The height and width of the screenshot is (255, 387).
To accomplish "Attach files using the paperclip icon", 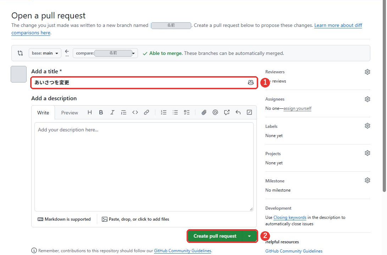I will pos(204,112).
